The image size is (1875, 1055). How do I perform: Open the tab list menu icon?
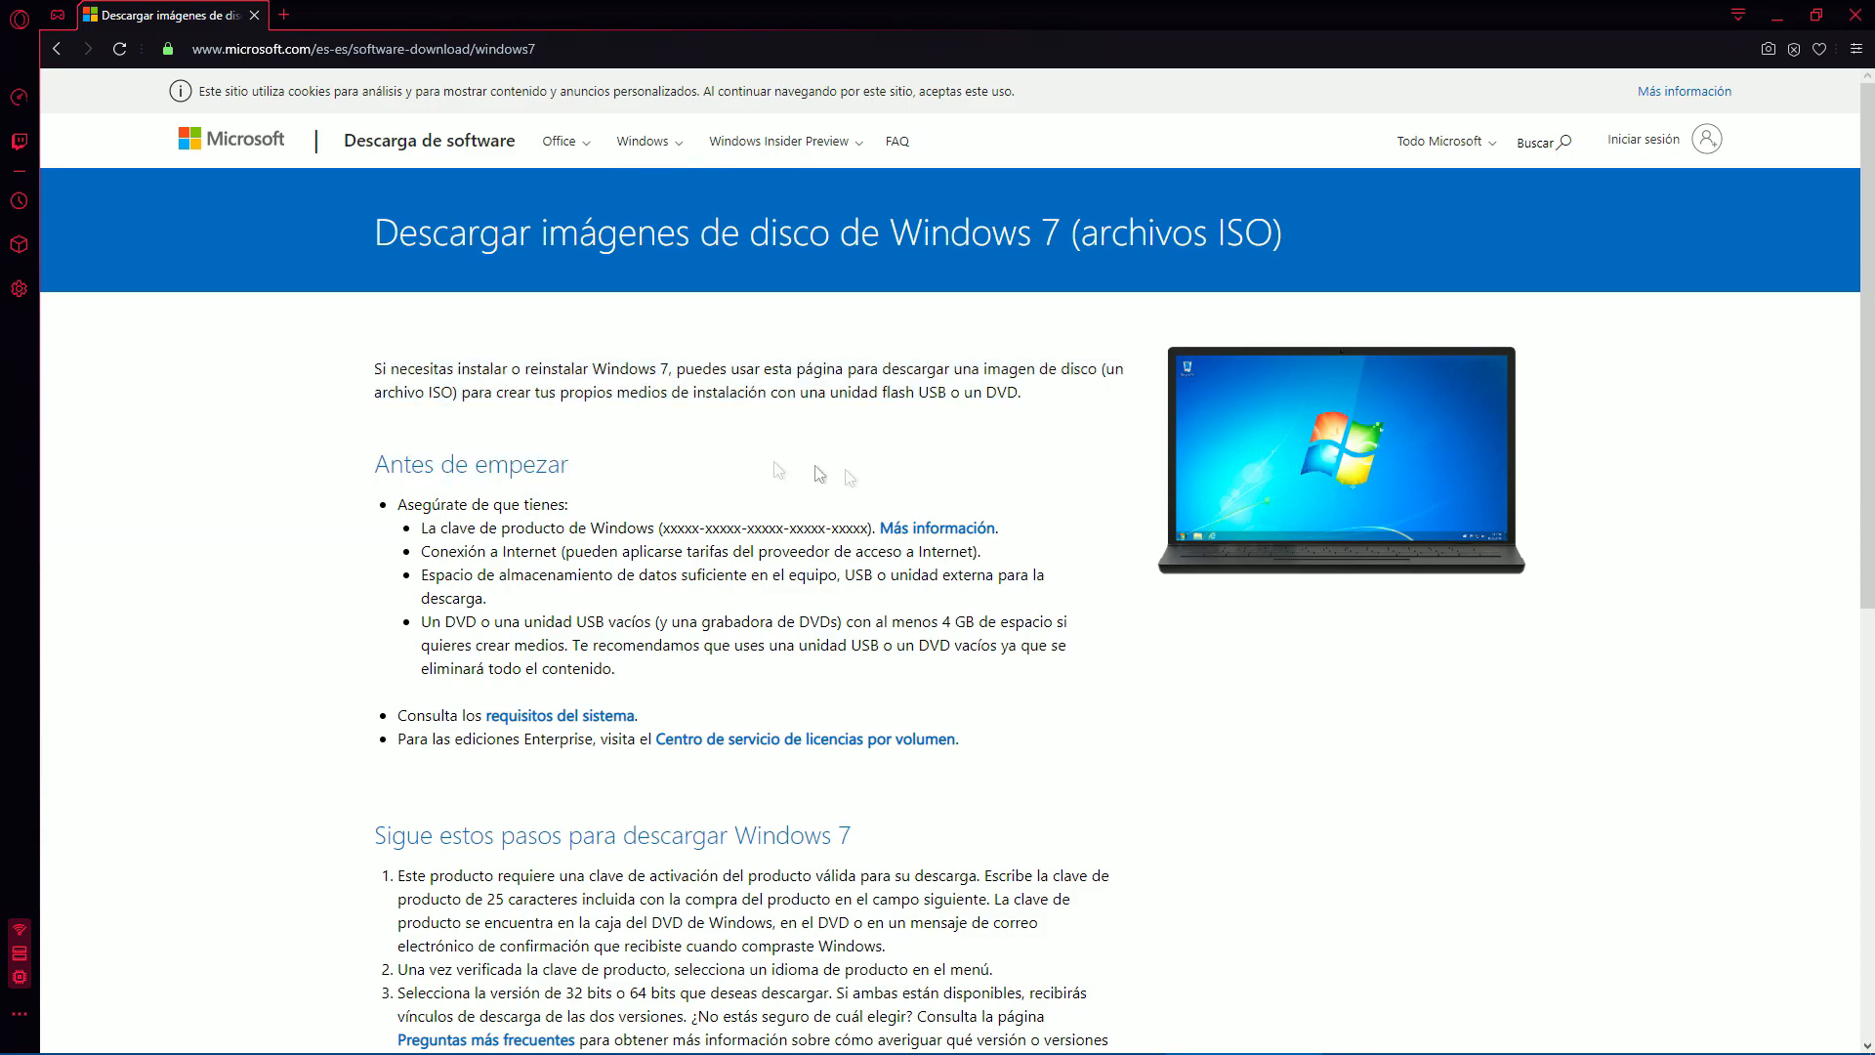[1738, 15]
